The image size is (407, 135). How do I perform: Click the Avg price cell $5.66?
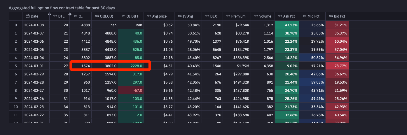159,91
